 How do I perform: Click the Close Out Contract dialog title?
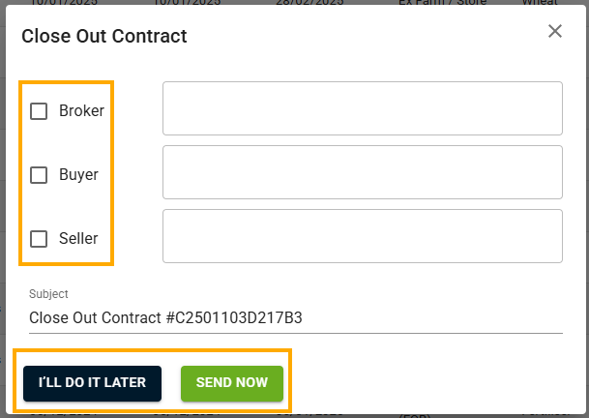pos(104,36)
